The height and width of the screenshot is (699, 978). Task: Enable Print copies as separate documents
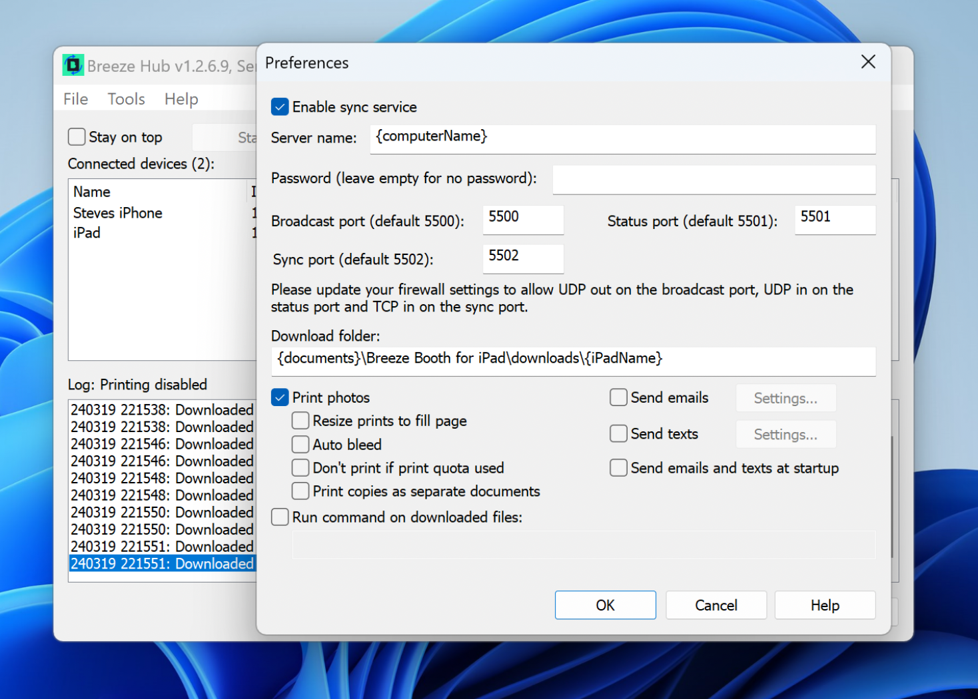coord(300,491)
